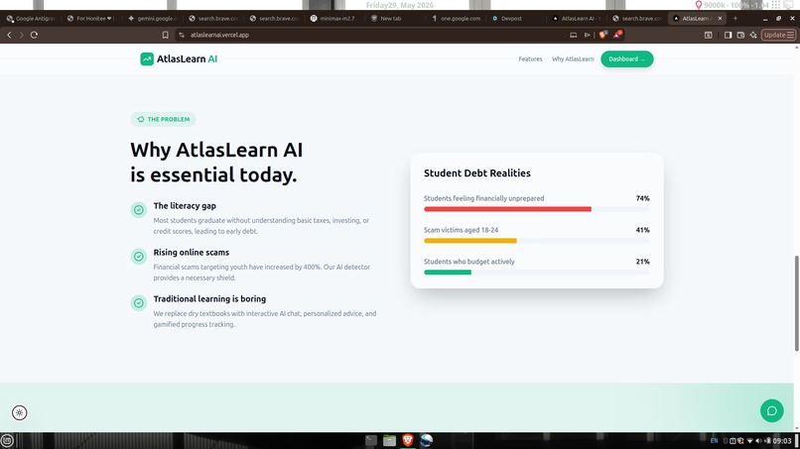The image size is (800, 449).
Task: Click the check icon beside The literacy gap
Action: coord(138,209)
